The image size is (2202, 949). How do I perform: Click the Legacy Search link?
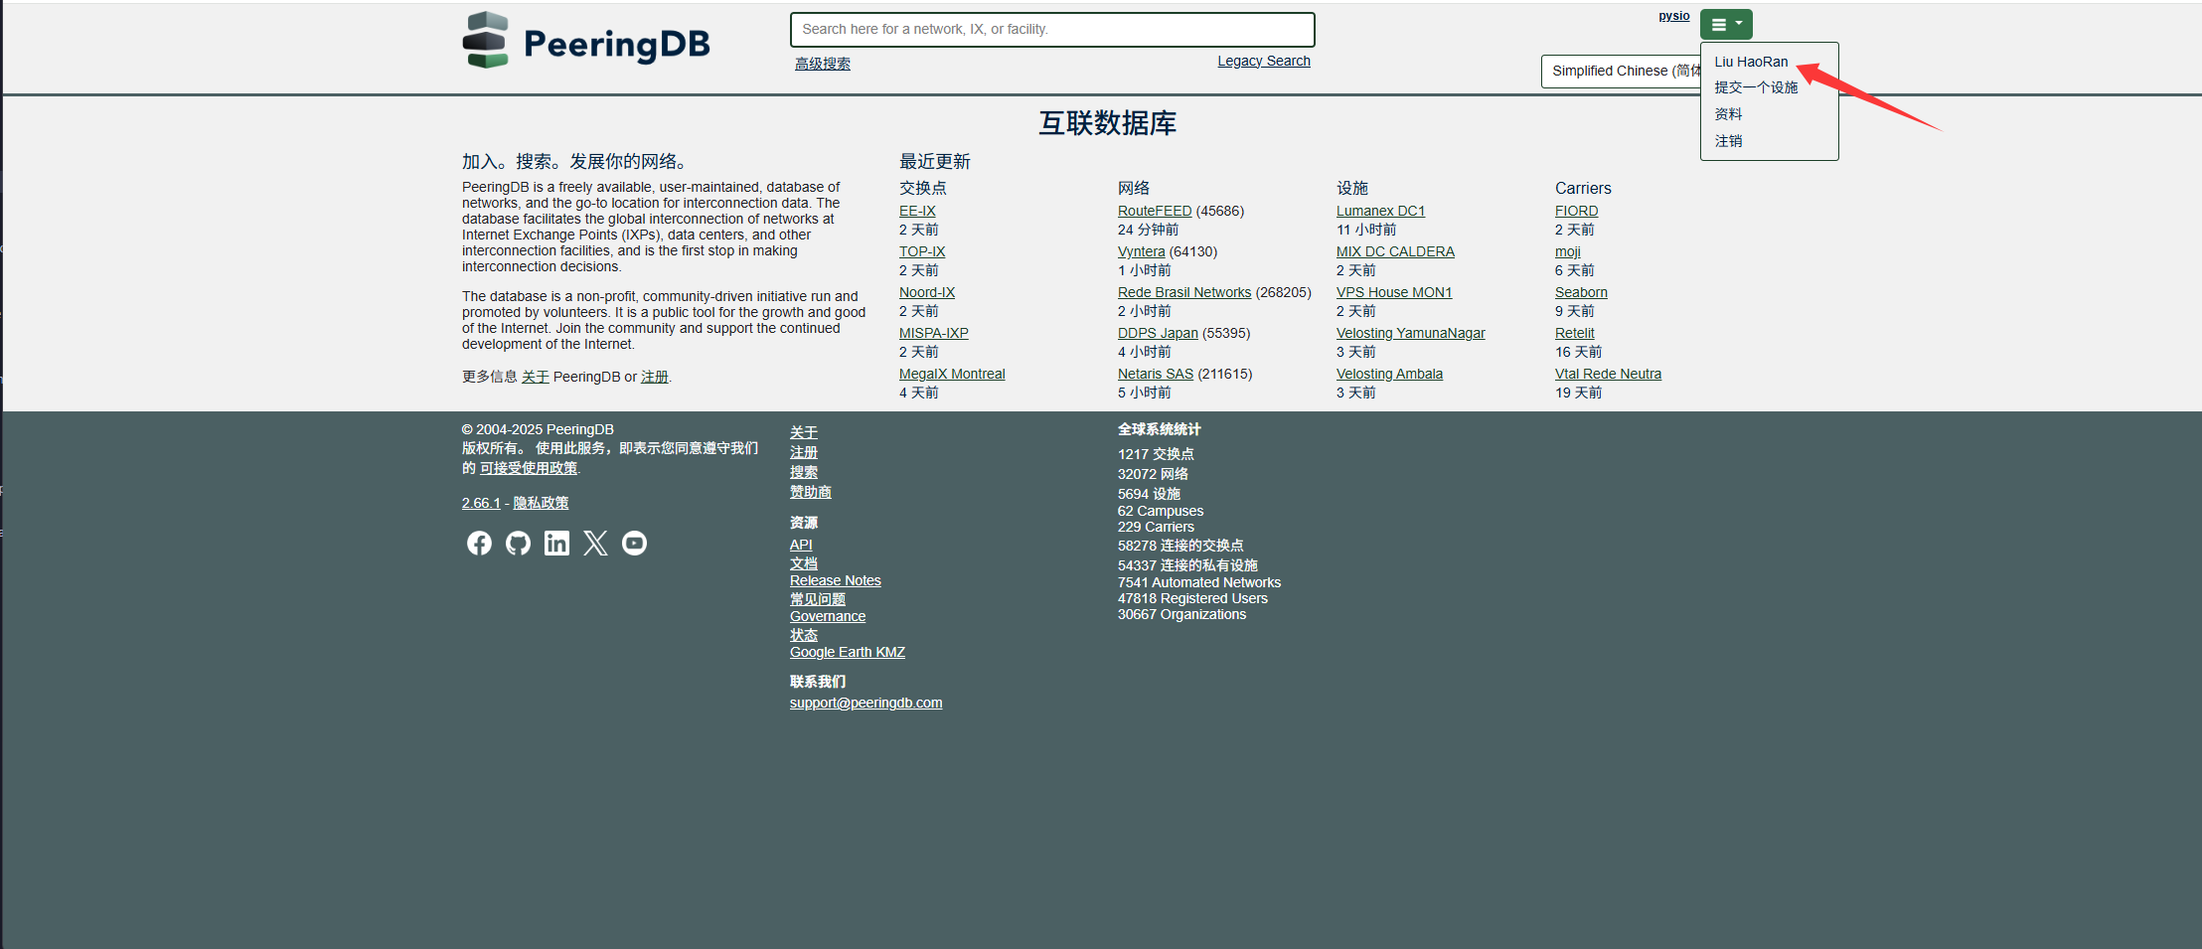[x=1263, y=61]
